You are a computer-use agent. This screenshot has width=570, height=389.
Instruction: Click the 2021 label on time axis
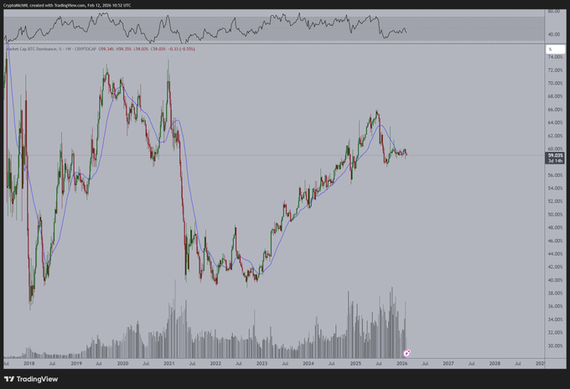point(169,363)
